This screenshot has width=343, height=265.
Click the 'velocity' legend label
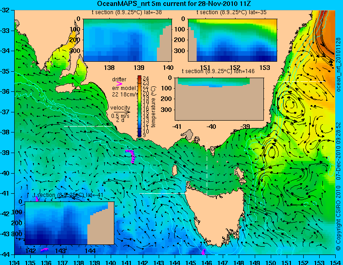click(120, 108)
